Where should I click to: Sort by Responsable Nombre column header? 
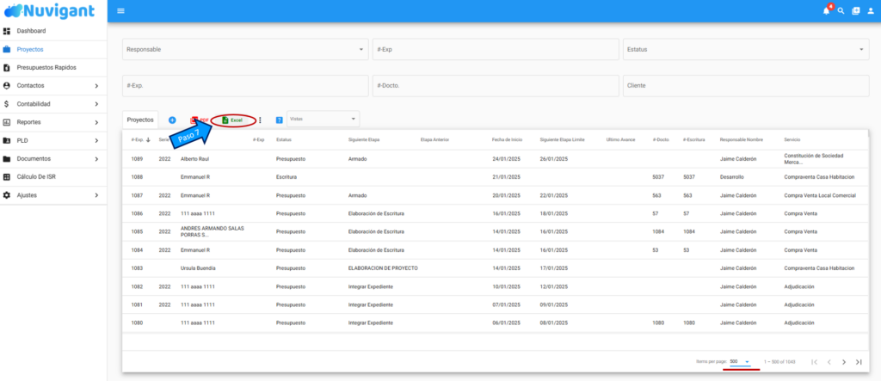pos(741,140)
